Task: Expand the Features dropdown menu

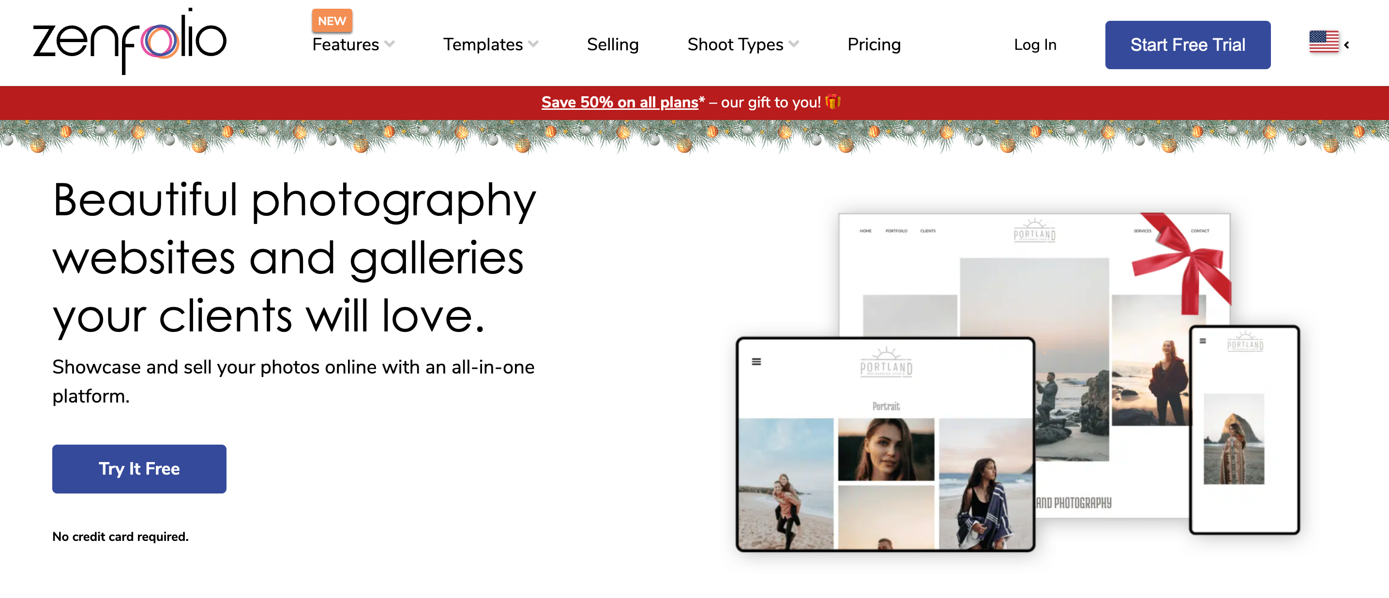Action: pos(354,45)
